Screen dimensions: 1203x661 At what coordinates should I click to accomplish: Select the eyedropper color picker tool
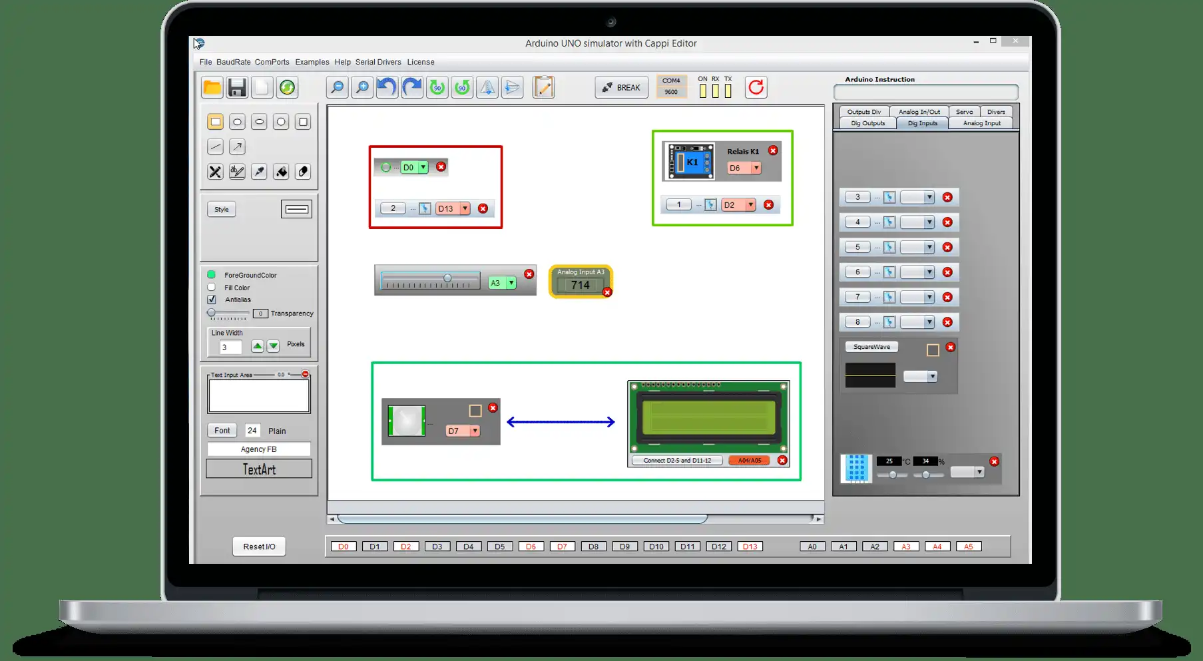pos(259,172)
